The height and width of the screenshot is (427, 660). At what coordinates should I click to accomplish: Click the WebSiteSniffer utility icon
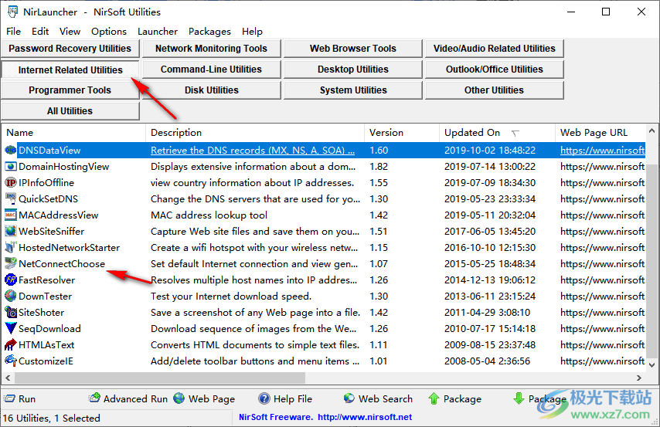click(11, 232)
